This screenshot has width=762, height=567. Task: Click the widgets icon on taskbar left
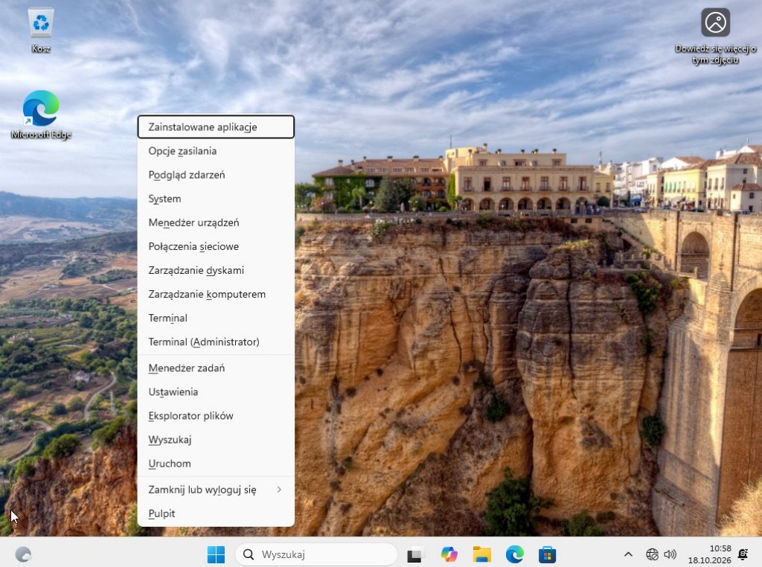point(23,554)
